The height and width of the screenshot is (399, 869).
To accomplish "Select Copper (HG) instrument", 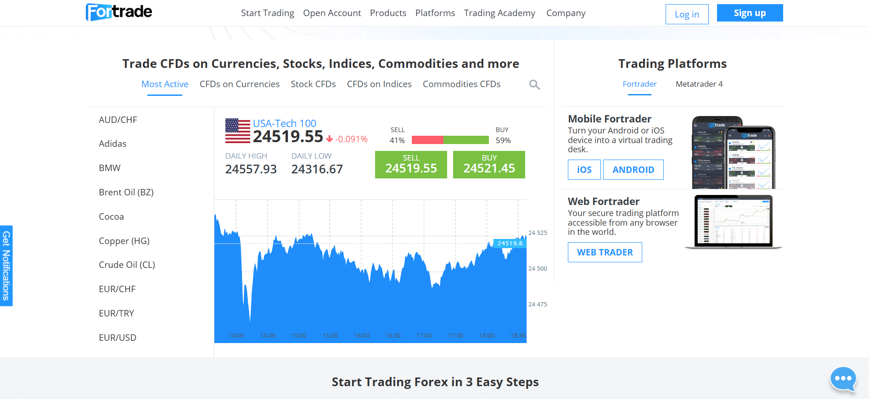I will tap(124, 241).
